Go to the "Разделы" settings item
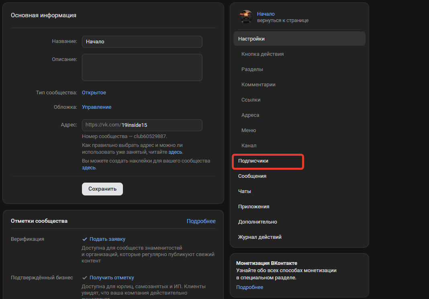429x299 pixels. coord(252,69)
